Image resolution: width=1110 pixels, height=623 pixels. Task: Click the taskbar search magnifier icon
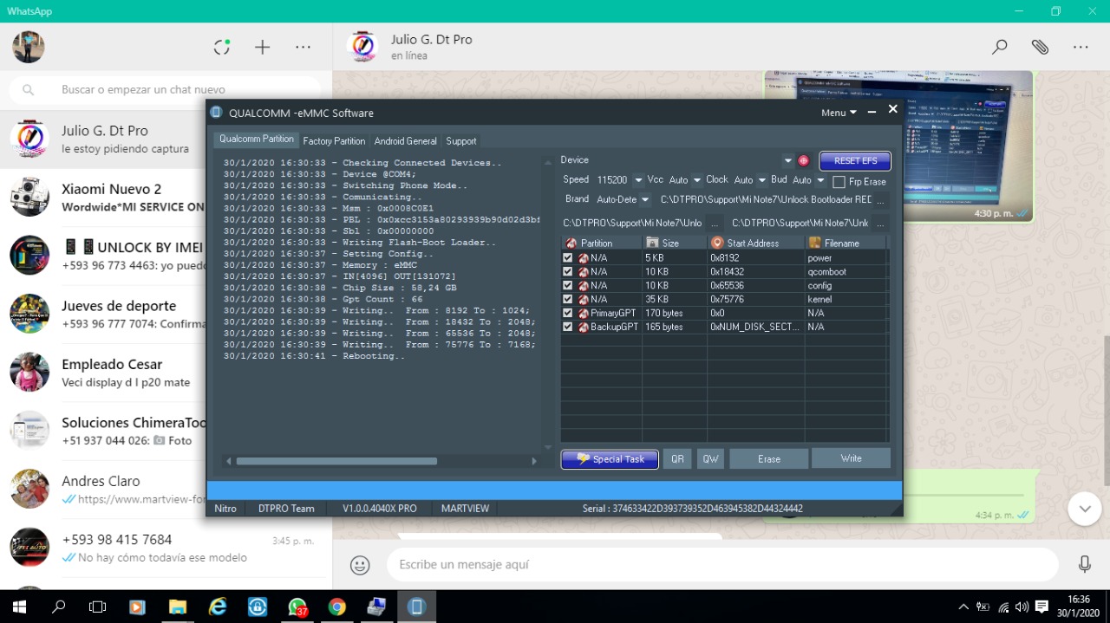(x=58, y=607)
